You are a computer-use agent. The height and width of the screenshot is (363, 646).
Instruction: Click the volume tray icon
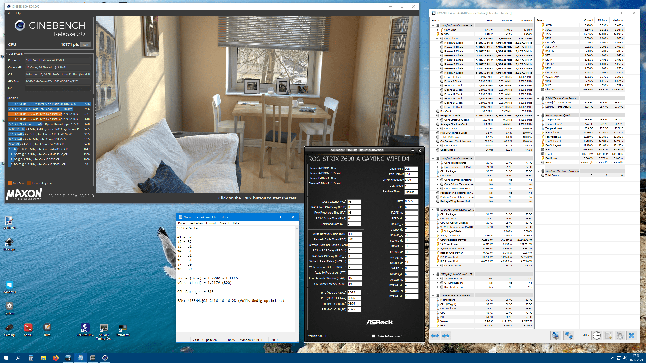625,358
